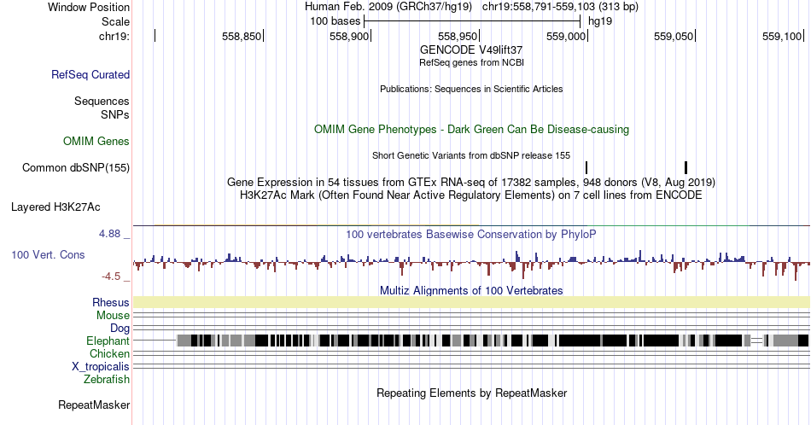811x425 pixels.
Task: Open the Common dbSNP(155) track label
Action: coord(76,167)
